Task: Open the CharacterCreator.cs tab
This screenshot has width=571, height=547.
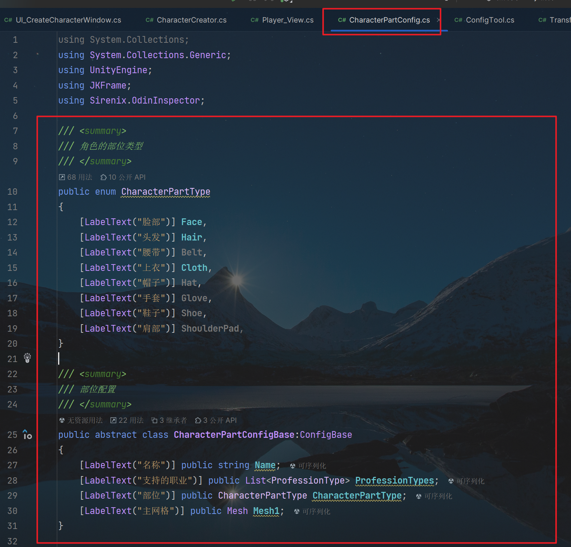Action: (x=186, y=20)
